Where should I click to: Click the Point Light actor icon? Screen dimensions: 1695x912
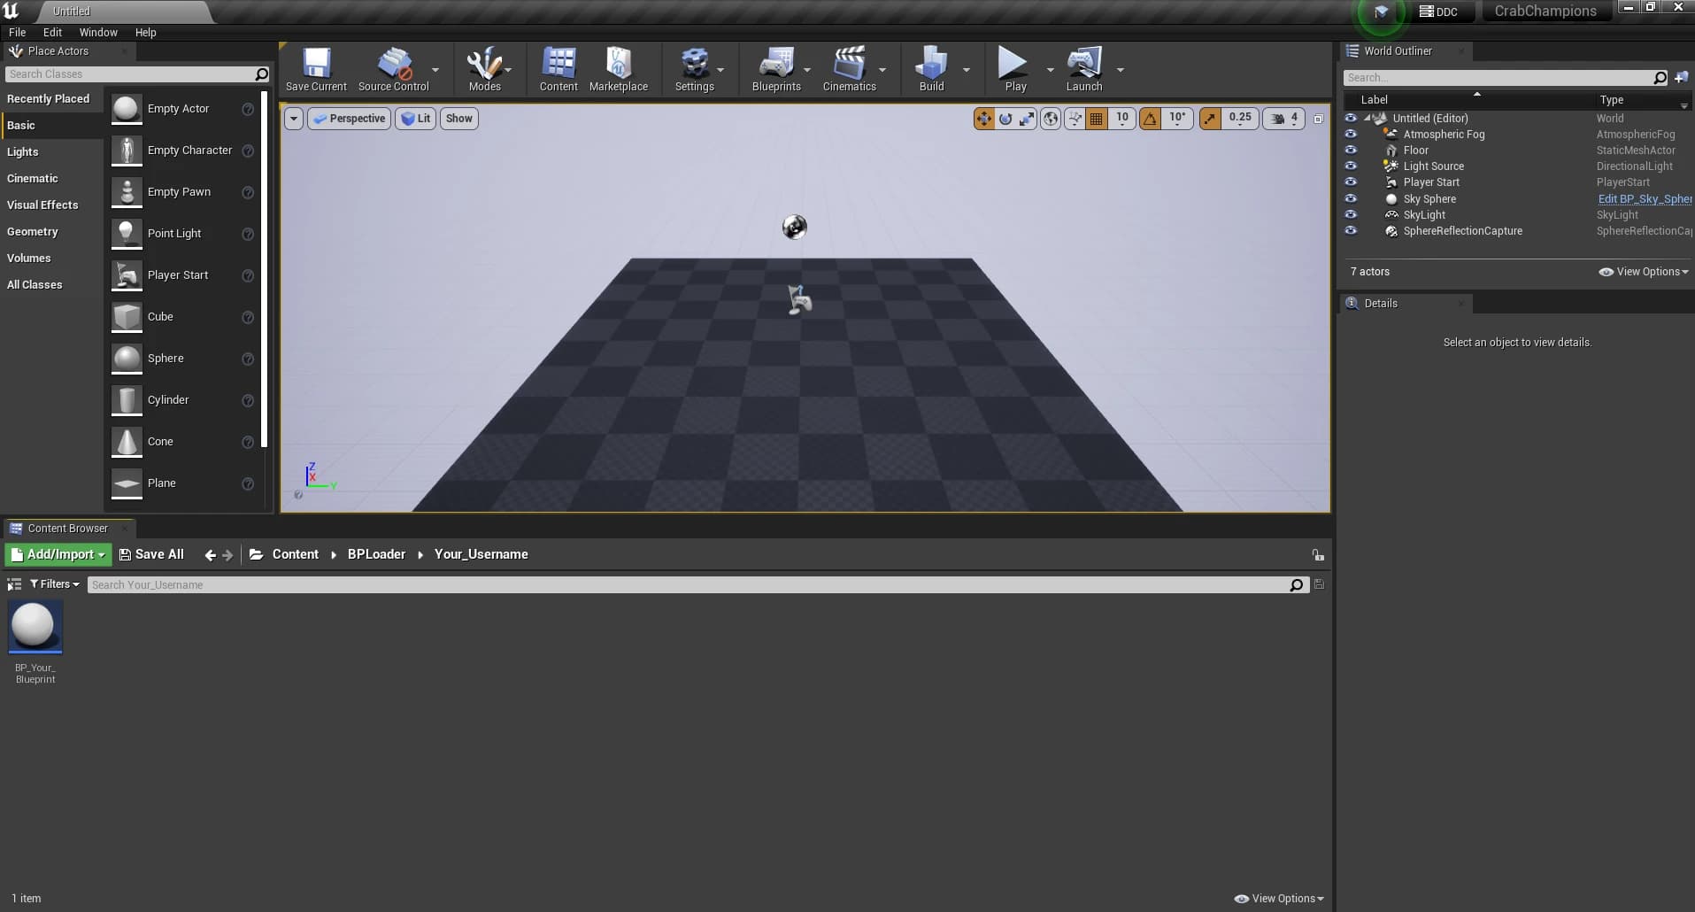(127, 234)
